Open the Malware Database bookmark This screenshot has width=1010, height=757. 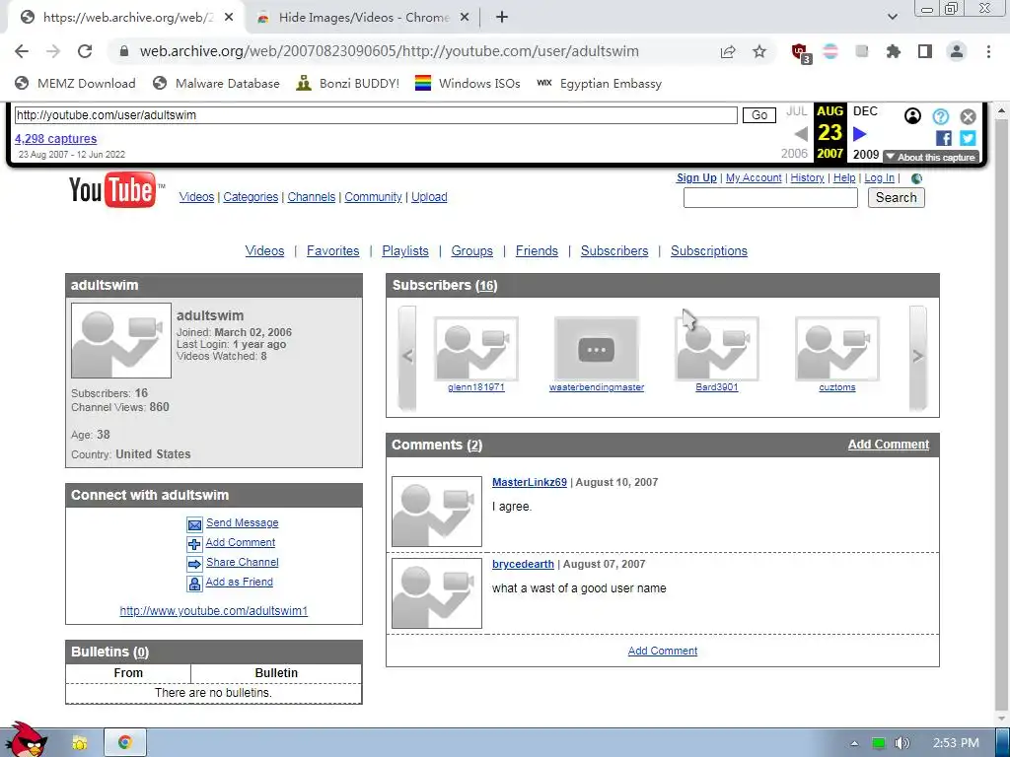point(216,83)
